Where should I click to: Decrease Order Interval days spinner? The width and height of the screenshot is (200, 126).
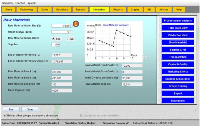click(x=71, y=33)
